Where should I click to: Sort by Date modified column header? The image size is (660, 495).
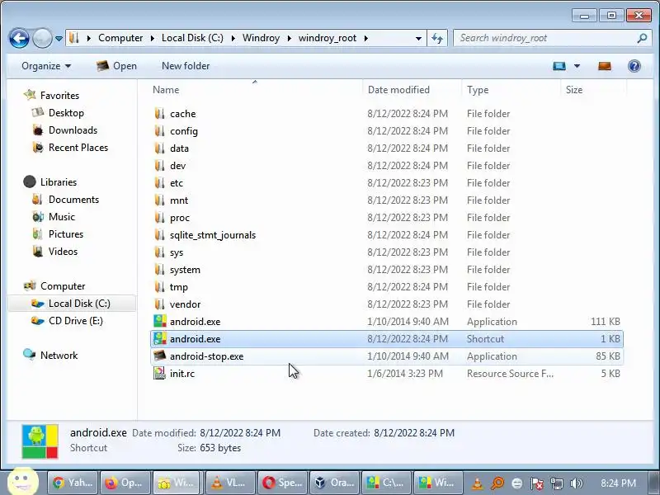[x=398, y=90]
